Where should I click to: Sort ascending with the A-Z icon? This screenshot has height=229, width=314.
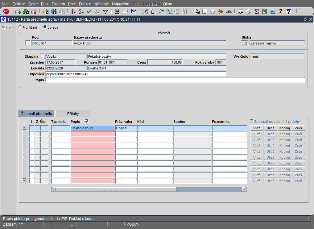[73, 11]
